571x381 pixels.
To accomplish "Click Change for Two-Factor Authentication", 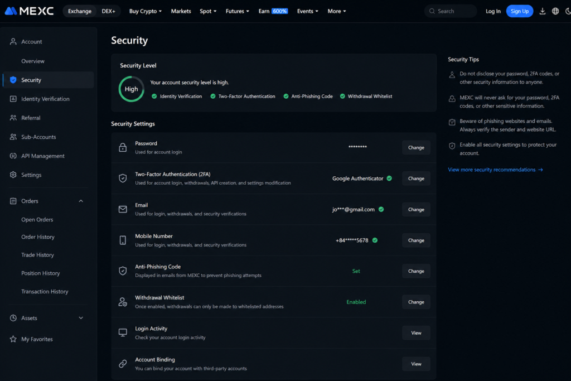I will pyautogui.click(x=416, y=179).
